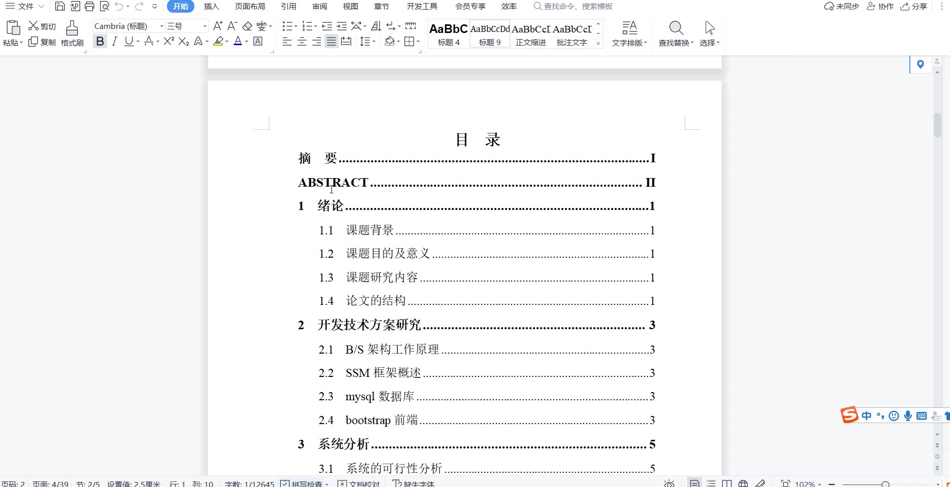Redo the last action
Image resolution: width=950 pixels, height=487 pixels.
click(x=139, y=7)
